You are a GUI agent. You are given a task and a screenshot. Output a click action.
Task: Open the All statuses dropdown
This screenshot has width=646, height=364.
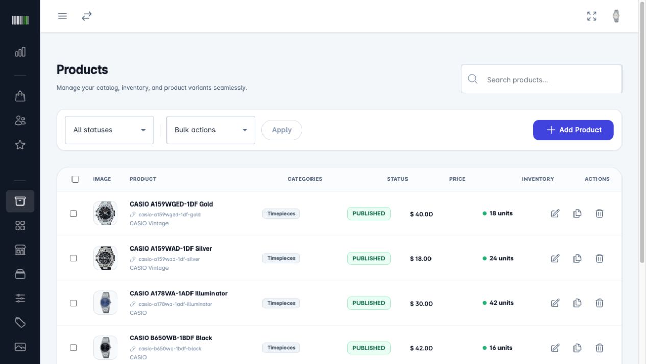[x=109, y=130]
